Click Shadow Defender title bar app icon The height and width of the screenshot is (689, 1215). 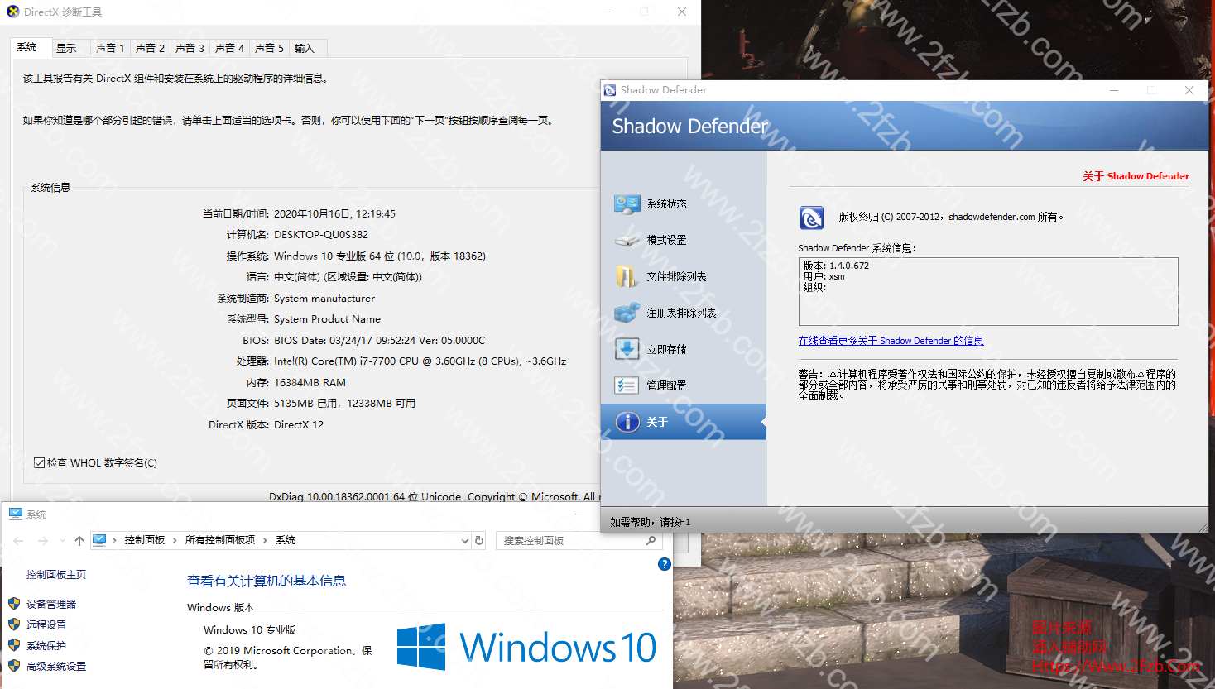tap(610, 90)
